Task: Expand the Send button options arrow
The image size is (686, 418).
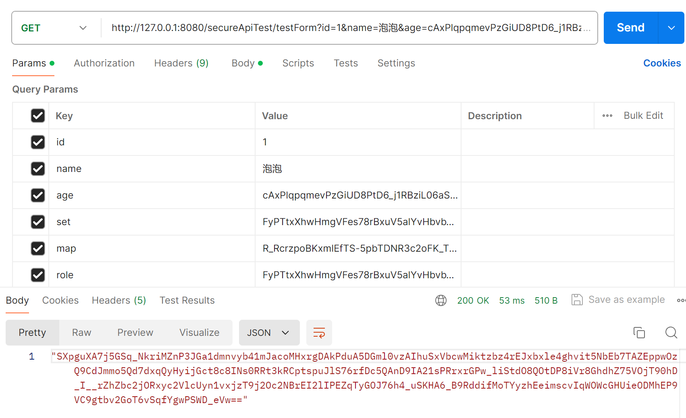Action: click(671, 27)
